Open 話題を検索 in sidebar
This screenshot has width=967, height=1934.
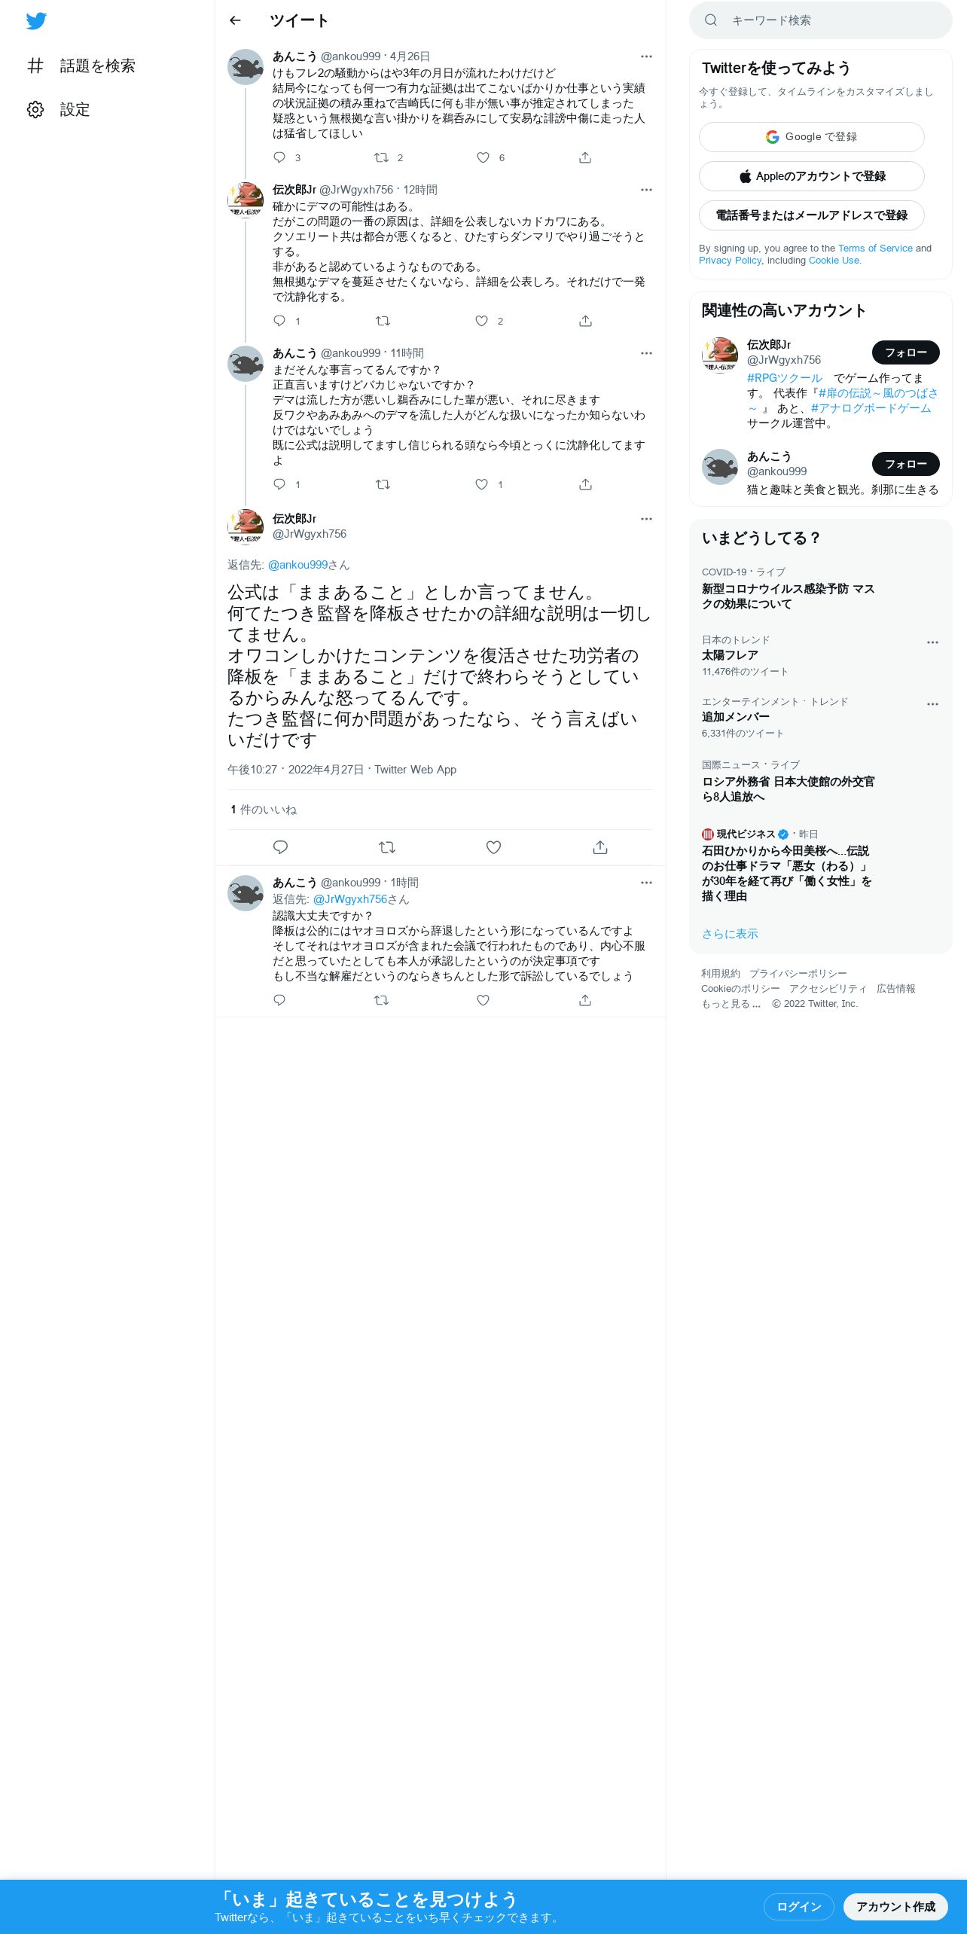81,66
